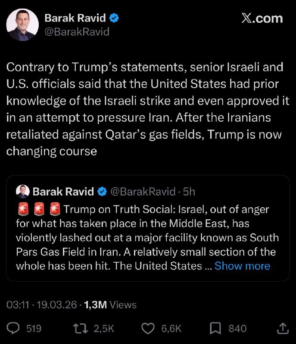This screenshot has height=344, width=296.
Task: Repost this tweet via the retweet icon
Action: [x=81, y=329]
